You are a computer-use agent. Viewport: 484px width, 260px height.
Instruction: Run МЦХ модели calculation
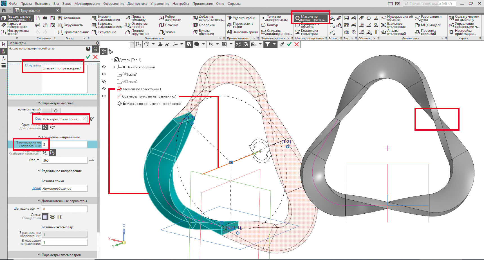tap(428, 25)
